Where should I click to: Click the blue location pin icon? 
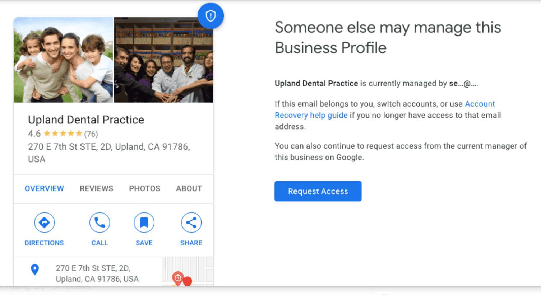35,270
